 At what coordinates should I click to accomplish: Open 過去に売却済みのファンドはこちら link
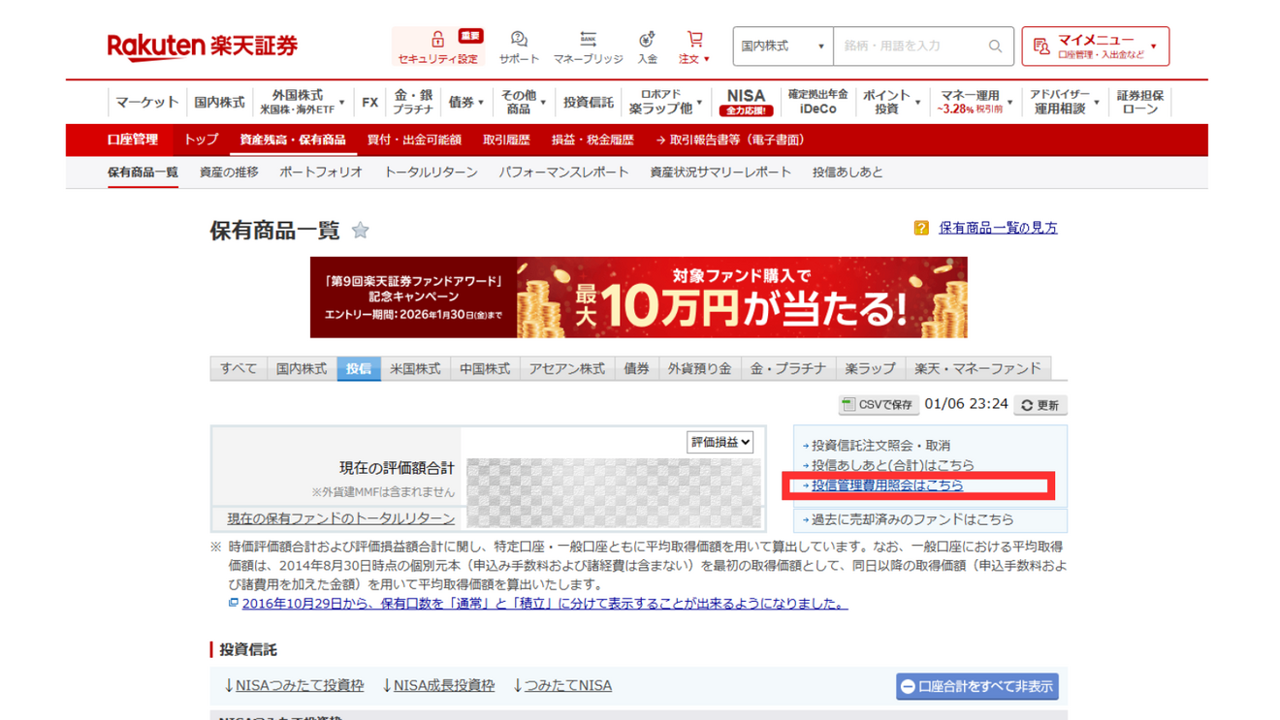pos(912,520)
